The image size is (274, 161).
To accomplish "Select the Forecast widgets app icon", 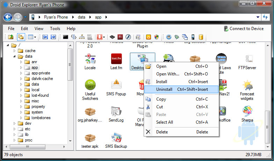I will (247, 90).
